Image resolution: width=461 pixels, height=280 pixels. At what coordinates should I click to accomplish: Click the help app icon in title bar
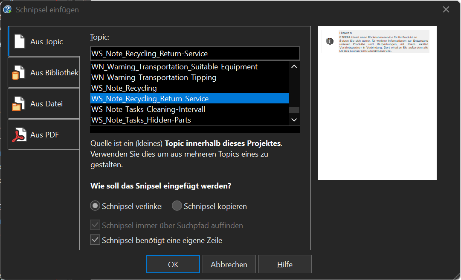point(7,9)
